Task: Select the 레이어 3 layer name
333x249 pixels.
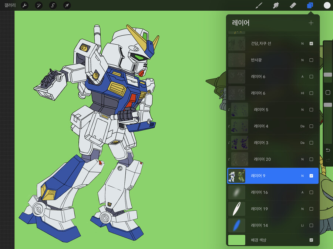Action: [x=261, y=143]
